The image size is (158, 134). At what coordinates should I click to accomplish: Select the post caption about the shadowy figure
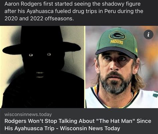pos(74,11)
